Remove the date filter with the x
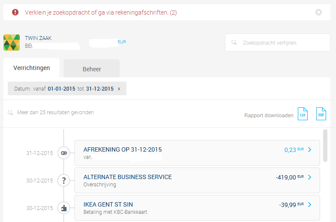Image resolution: width=336 pixels, height=222 pixels. click(x=119, y=89)
